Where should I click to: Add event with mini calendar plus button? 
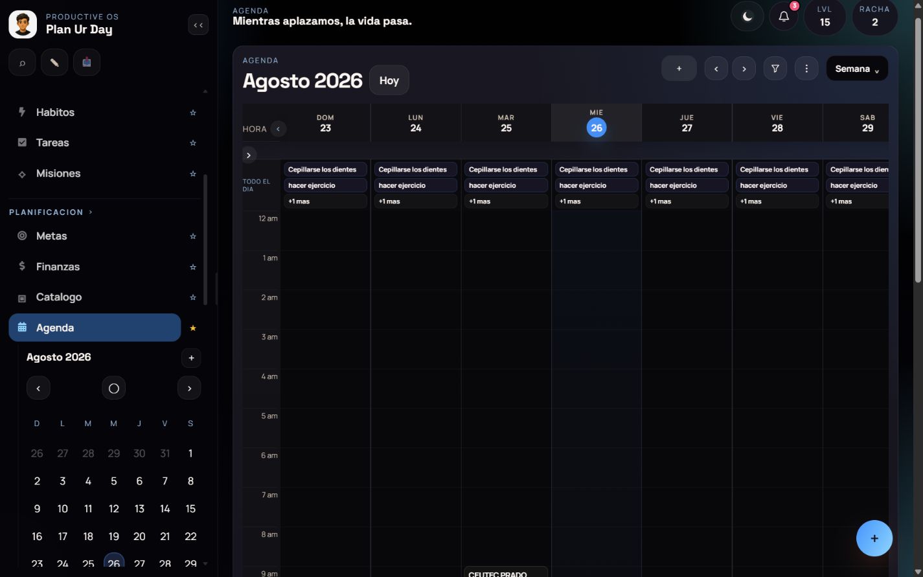191,357
